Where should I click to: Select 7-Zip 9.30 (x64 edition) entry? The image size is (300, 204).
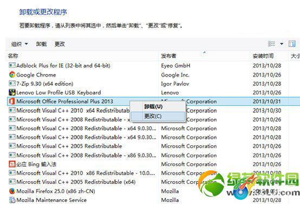click(x=45, y=84)
